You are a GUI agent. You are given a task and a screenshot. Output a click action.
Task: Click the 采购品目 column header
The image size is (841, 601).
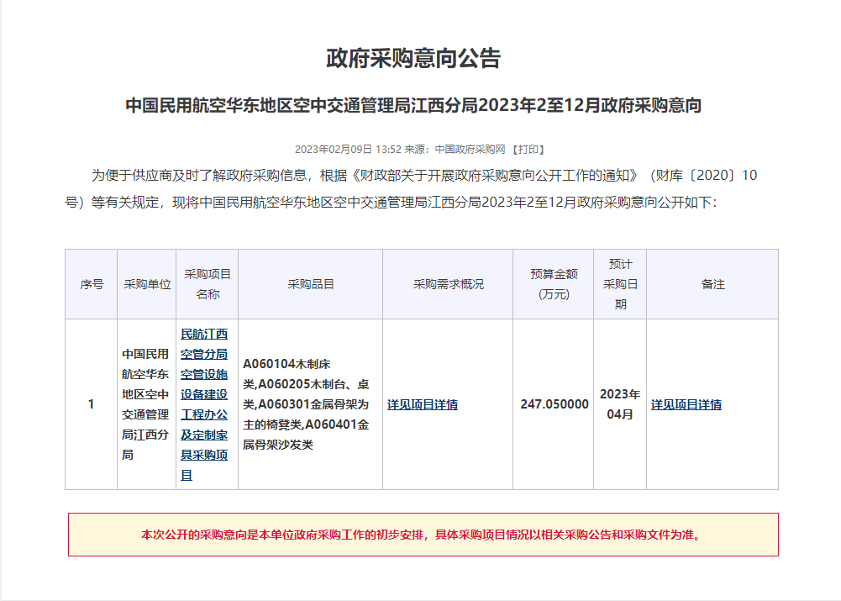click(311, 284)
